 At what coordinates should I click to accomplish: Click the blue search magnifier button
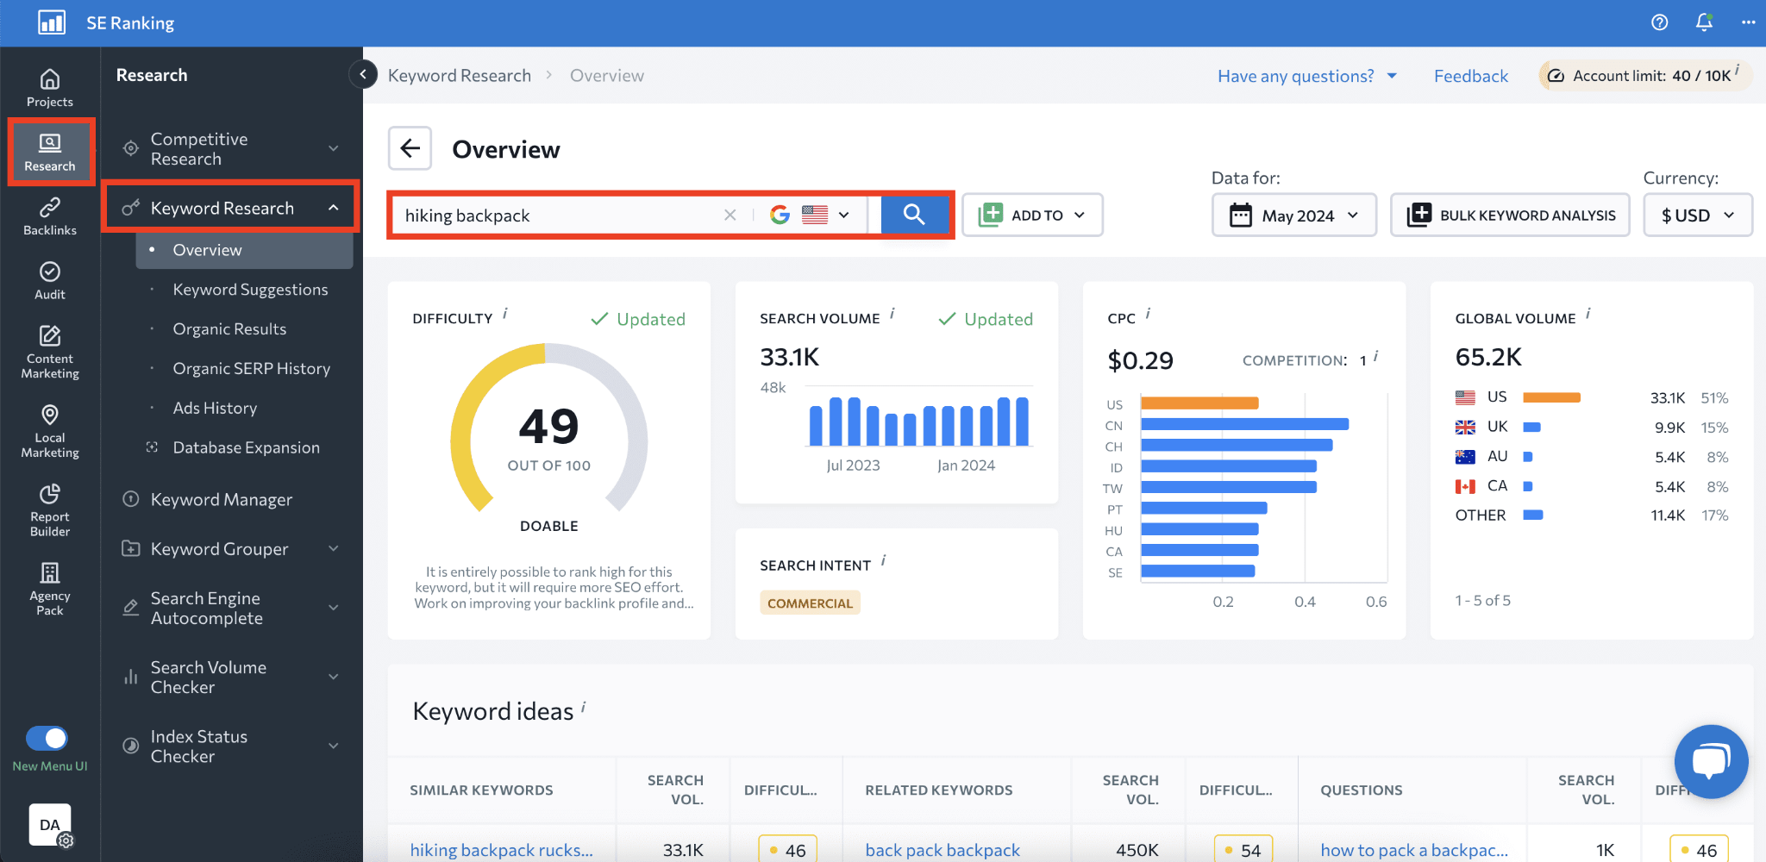coord(914,215)
